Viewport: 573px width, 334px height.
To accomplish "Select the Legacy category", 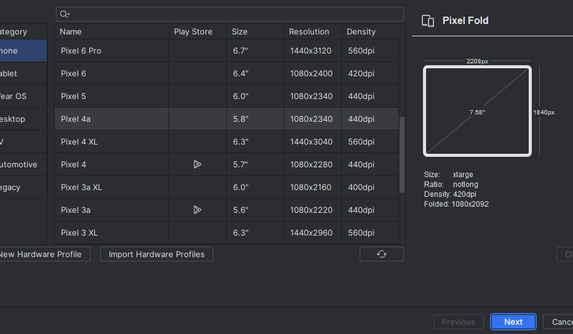I will click(x=23, y=187).
